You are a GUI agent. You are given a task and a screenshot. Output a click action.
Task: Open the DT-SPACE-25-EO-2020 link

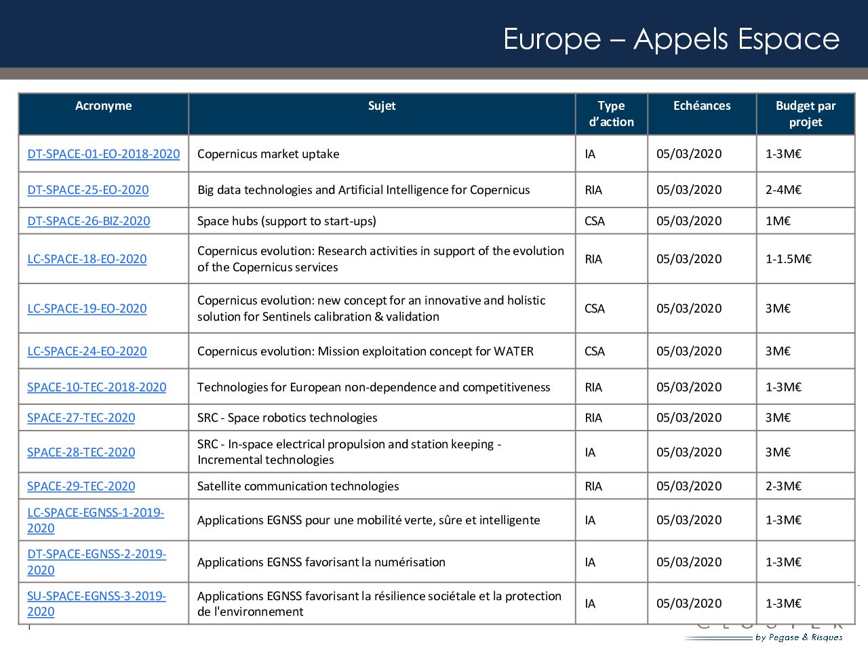pos(87,190)
